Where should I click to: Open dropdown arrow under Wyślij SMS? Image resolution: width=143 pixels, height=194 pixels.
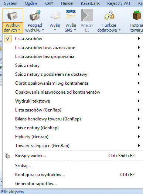point(75,30)
